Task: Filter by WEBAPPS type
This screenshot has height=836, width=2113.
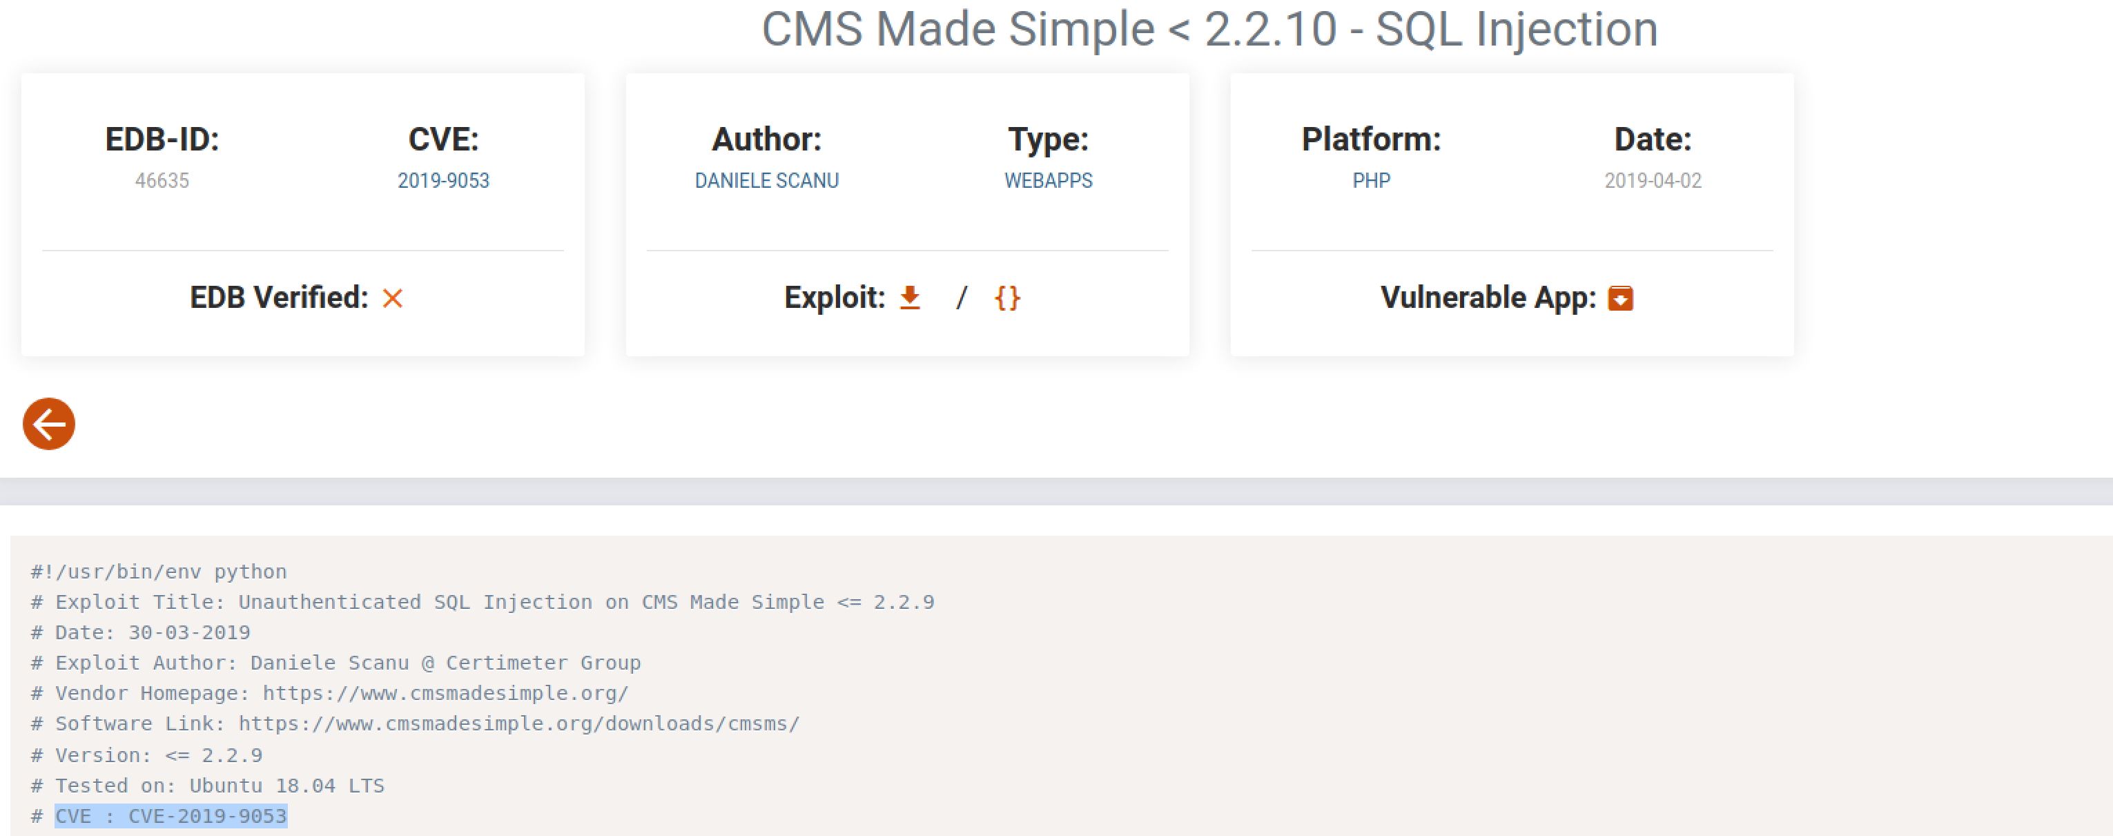Action: point(1049,180)
